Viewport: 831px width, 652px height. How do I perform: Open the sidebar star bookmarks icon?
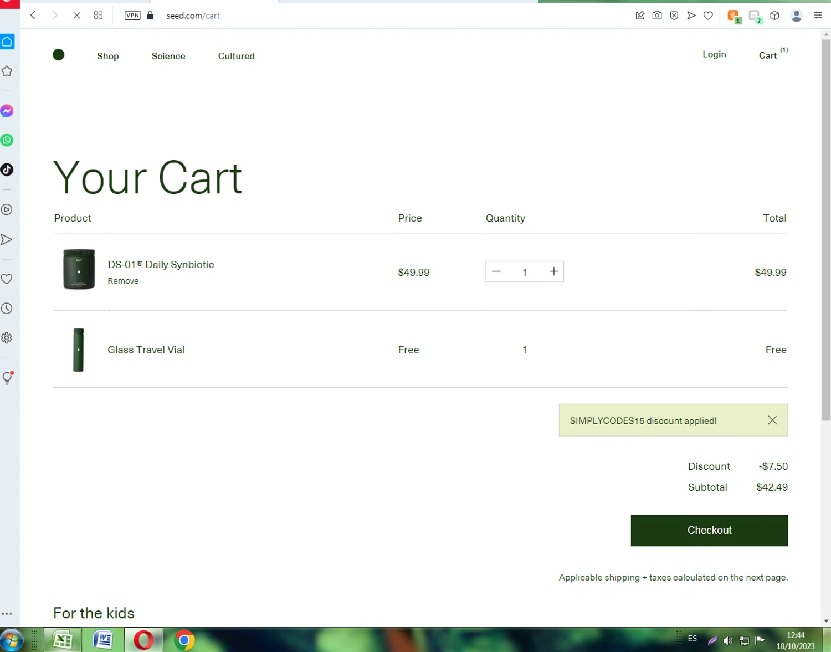point(7,71)
